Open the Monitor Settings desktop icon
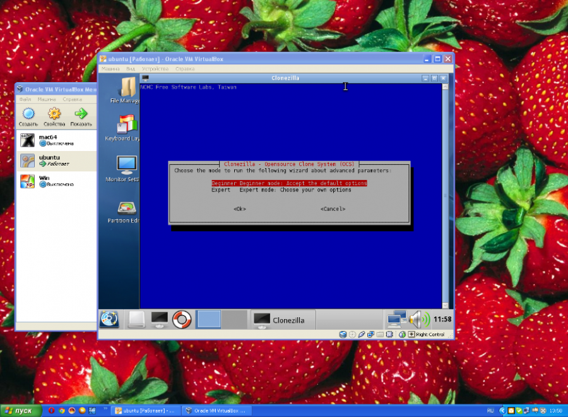The width and height of the screenshot is (568, 417). (x=124, y=169)
